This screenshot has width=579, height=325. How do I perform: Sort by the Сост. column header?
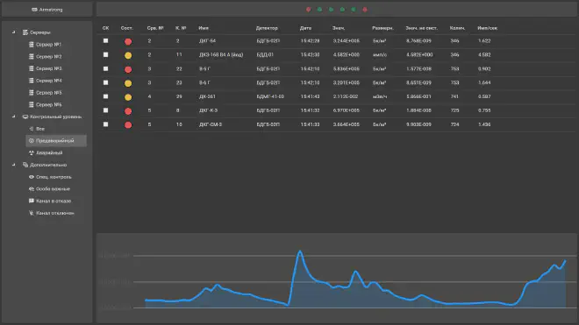tap(127, 28)
